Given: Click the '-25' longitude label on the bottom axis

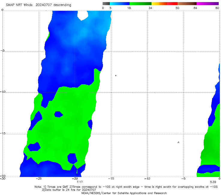Looking at the screenshot, I should pos(39,178).
